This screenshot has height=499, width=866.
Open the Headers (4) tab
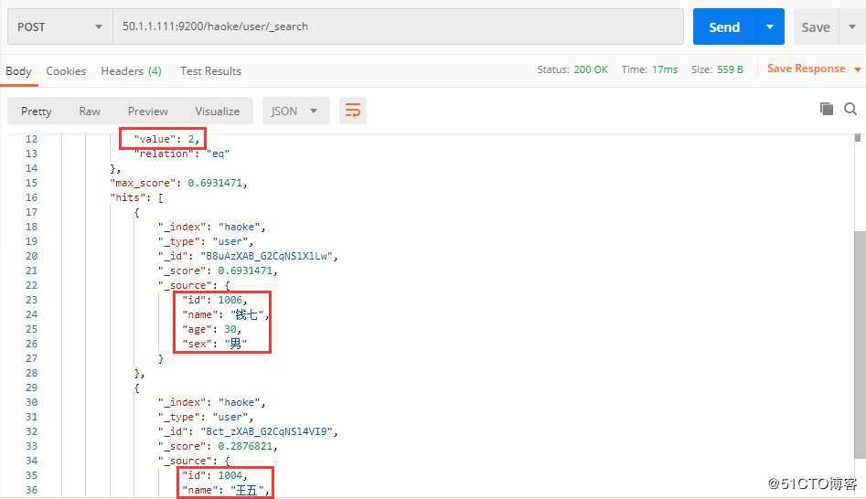pyautogui.click(x=131, y=71)
